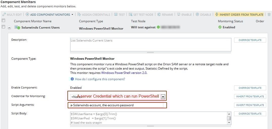Click the Script Body resize handle

click(151, 126)
